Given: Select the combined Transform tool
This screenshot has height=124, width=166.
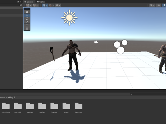Looking at the screenshot, I should click(27, 29).
